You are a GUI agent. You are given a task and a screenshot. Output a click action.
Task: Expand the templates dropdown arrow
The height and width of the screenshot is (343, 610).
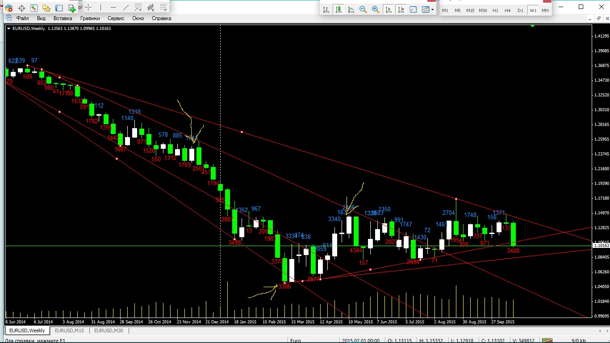(x=433, y=9)
